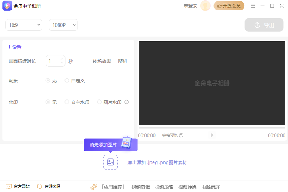Open the video editing recommended app
Screen dimensions: 288x192
(140, 187)
